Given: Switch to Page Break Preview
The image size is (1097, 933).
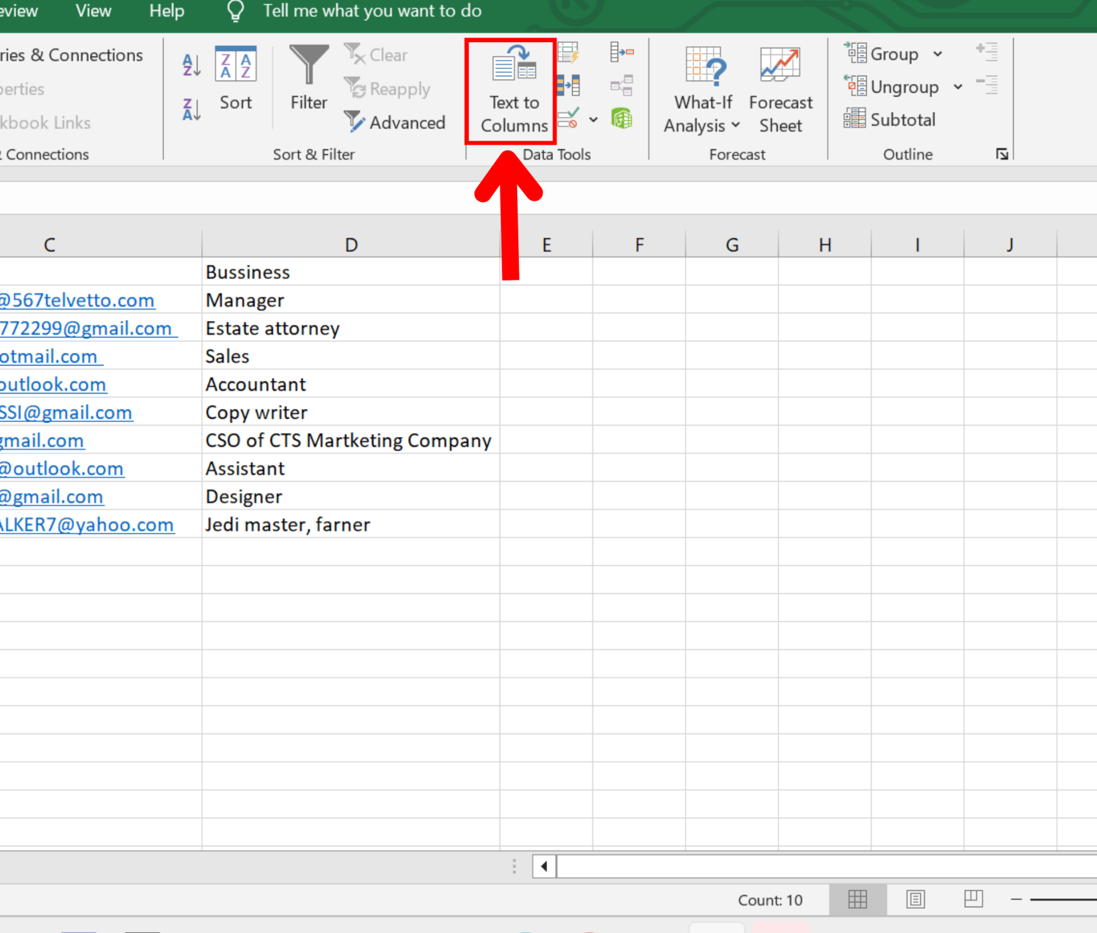Looking at the screenshot, I should (973, 899).
